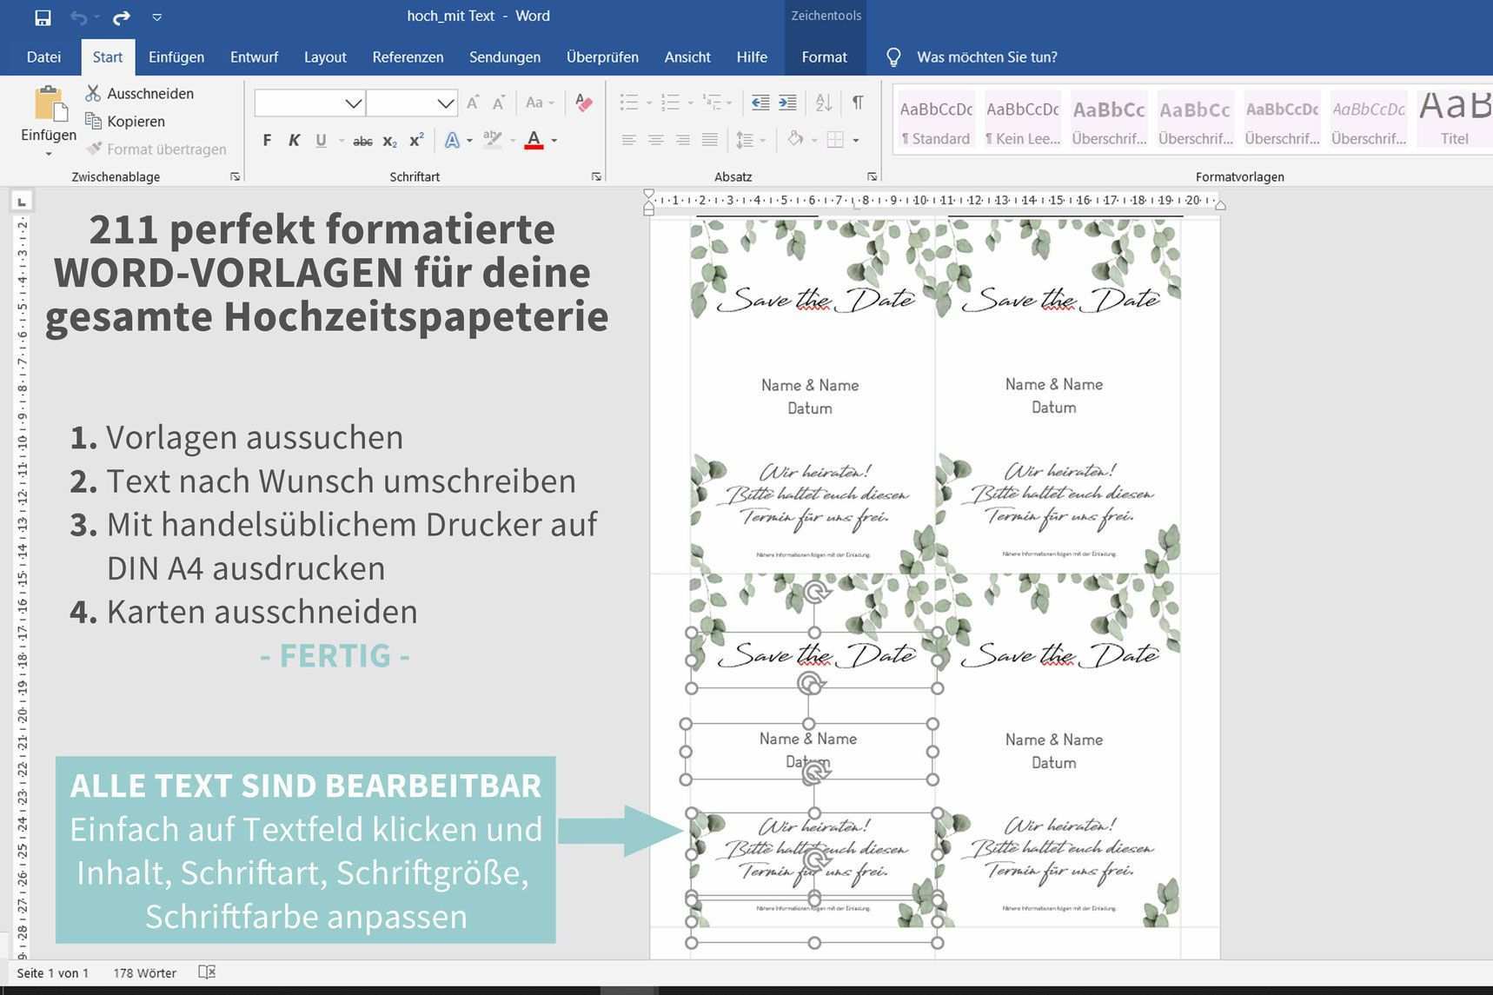
Task: Click the spelling check icon in status bar
Action: [207, 972]
